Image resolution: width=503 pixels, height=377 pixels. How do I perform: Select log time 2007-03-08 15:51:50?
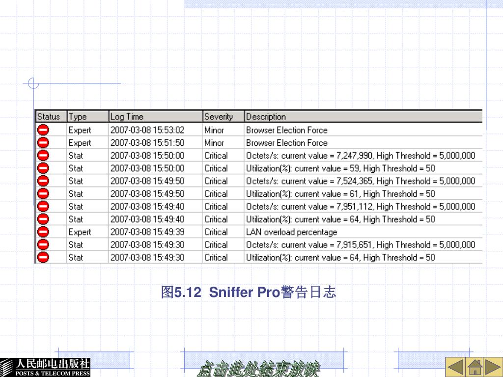pos(147,143)
